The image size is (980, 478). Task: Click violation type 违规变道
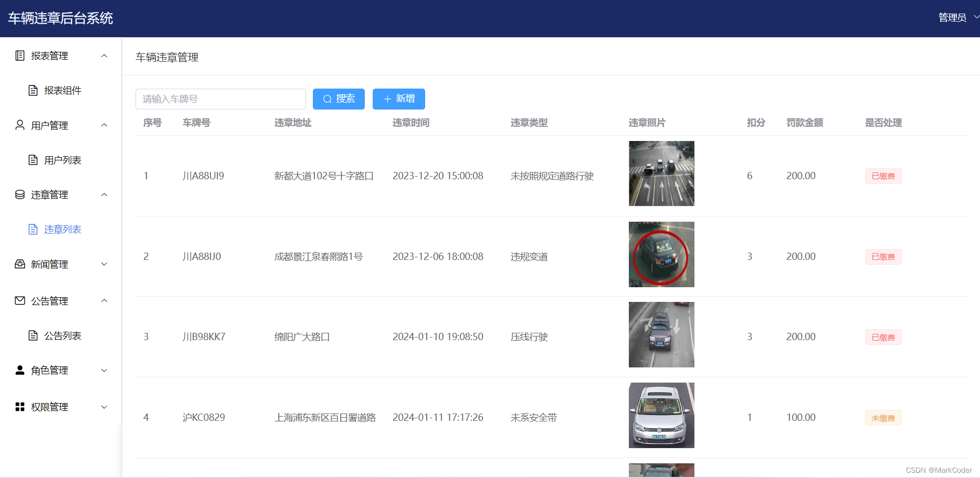click(529, 257)
